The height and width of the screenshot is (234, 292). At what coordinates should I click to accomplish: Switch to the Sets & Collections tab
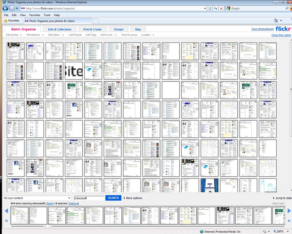pos(59,29)
